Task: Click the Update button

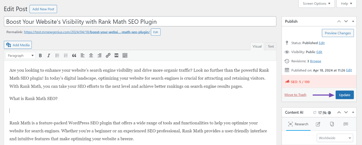Action: click(345, 95)
